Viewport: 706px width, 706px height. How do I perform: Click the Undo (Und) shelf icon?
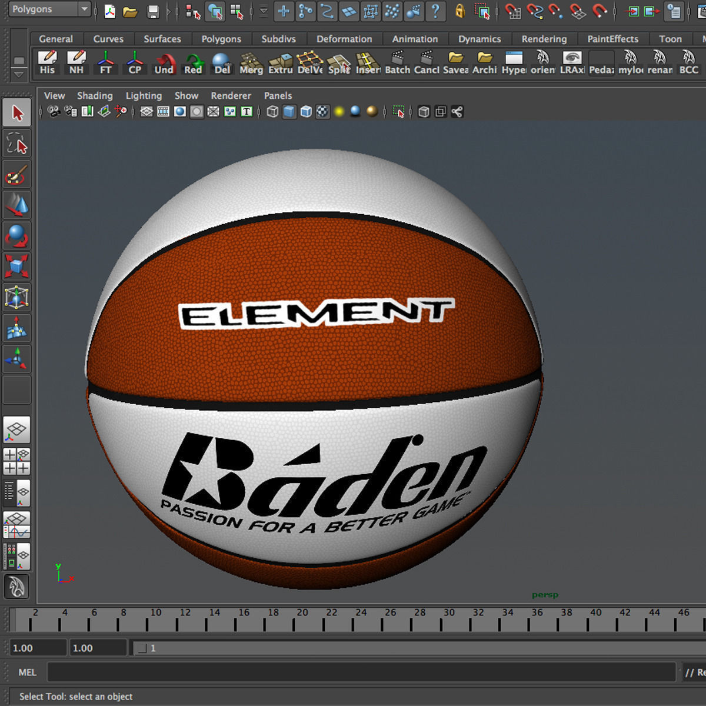164,64
